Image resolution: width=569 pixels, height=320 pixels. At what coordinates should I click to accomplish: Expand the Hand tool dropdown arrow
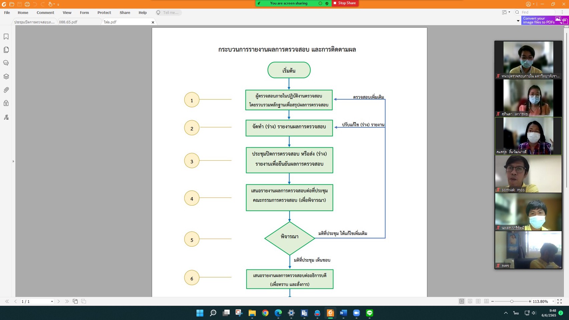54,4
